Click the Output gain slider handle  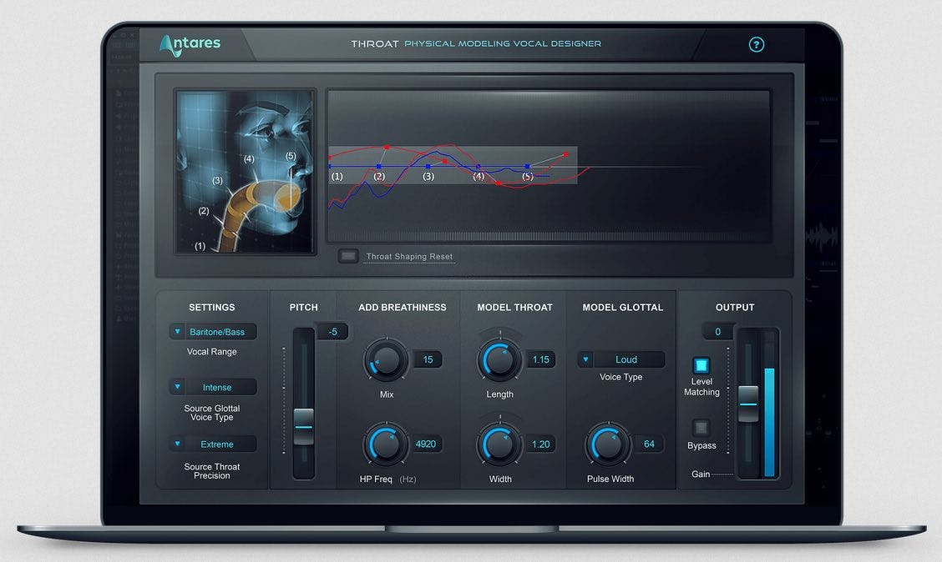point(748,403)
